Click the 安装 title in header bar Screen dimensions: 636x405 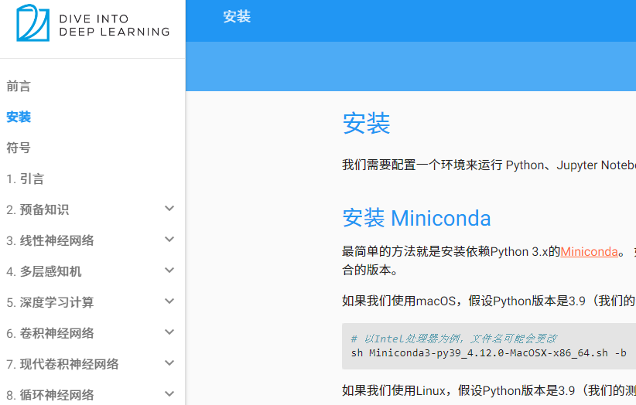(237, 17)
